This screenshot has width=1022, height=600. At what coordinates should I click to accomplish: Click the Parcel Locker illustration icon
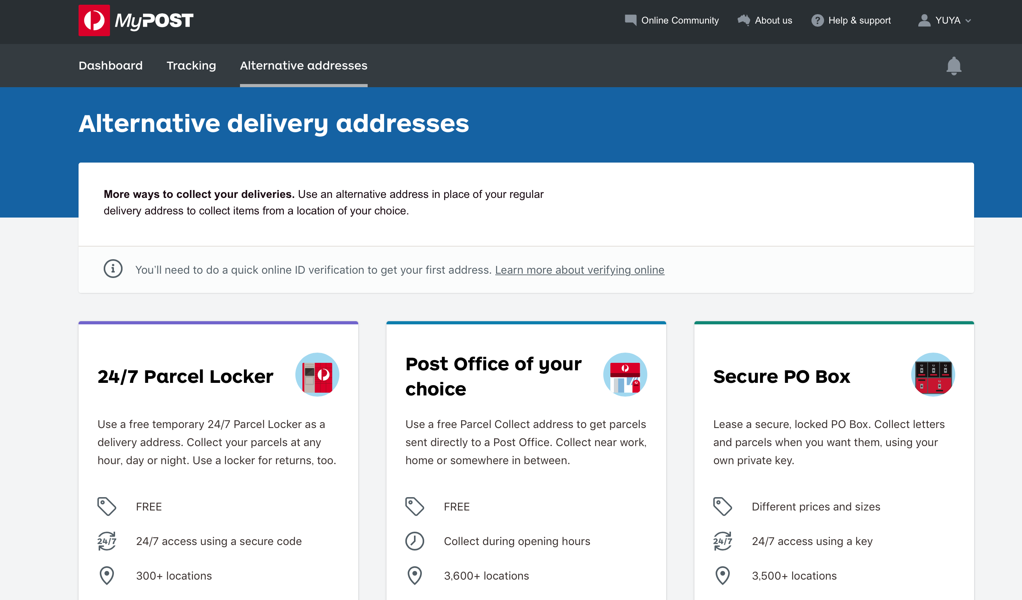tap(317, 375)
